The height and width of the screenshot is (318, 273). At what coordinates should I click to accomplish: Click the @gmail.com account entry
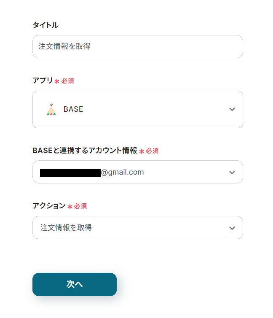123,172
